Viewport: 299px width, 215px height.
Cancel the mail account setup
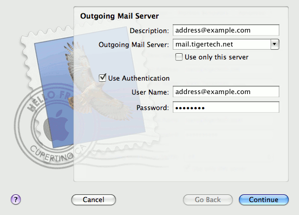[94, 199]
